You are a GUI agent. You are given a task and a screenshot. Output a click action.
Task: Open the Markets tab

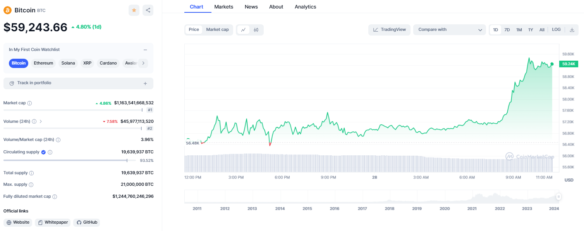(x=224, y=7)
